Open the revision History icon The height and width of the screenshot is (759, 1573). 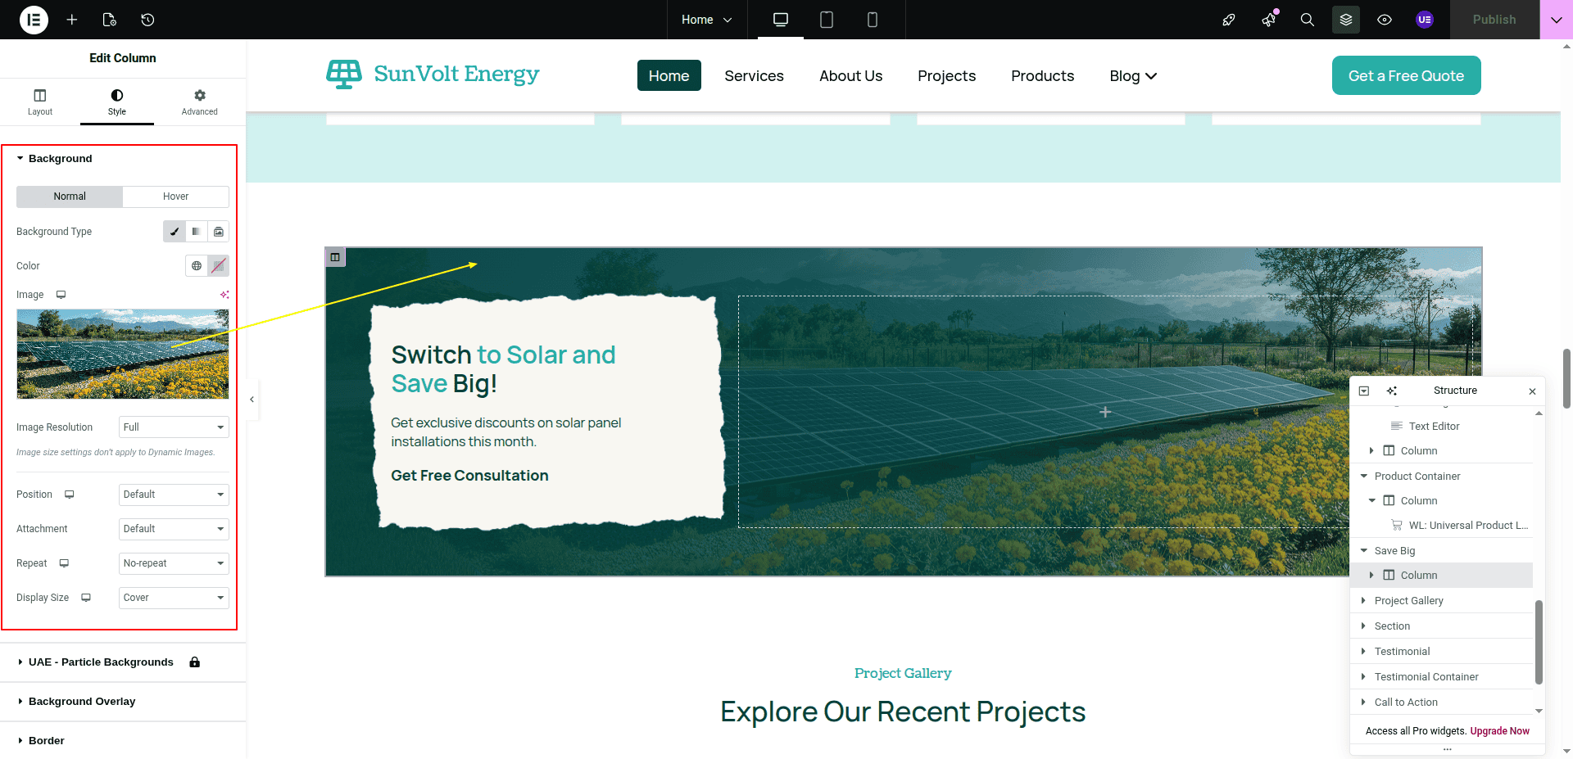coord(147,20)
